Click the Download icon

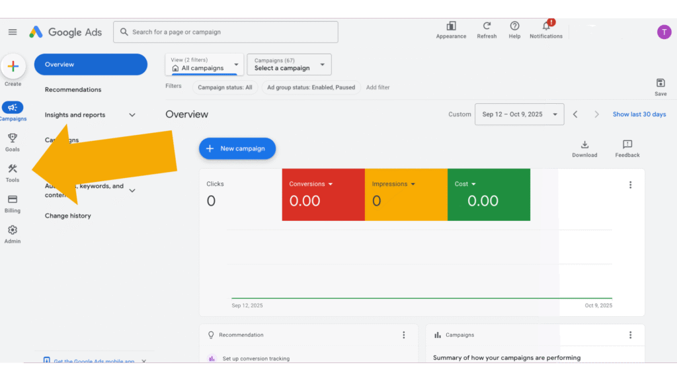(x=584, y=145)
